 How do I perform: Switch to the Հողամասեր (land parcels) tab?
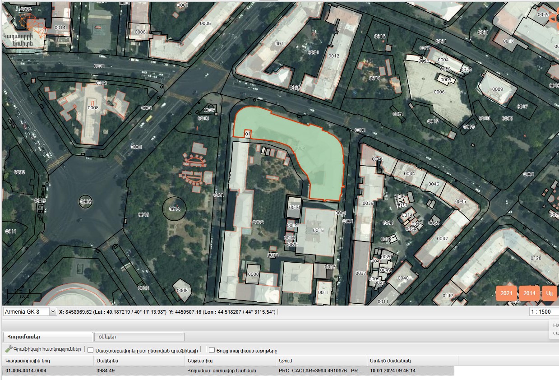47,337
